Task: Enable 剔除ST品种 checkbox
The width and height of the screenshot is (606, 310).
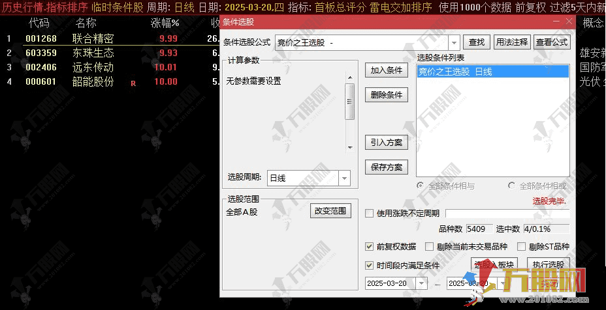Action: point(521,247)
